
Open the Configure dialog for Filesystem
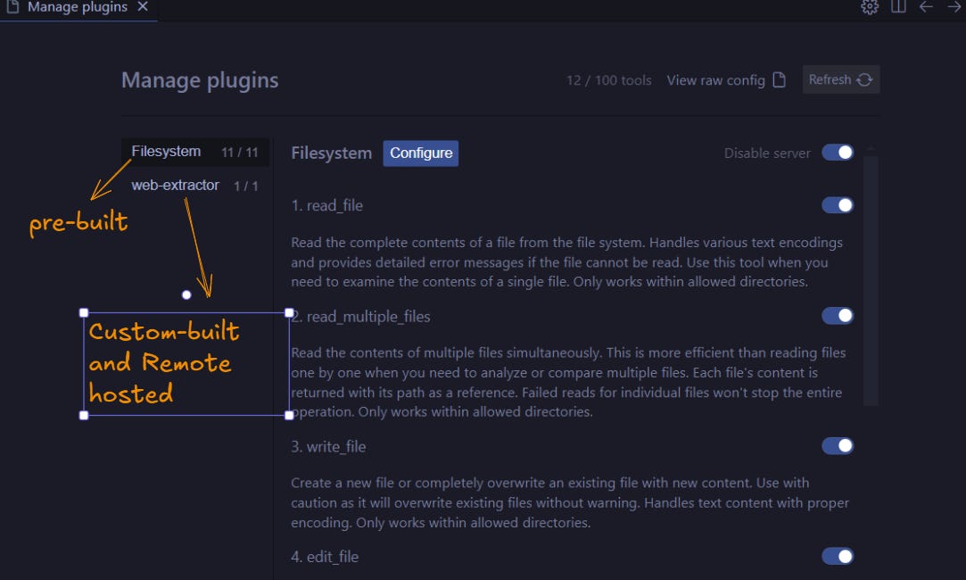(x=420, y=153)
